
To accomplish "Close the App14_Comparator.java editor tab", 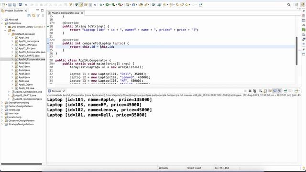I will (x=82, y=13).
